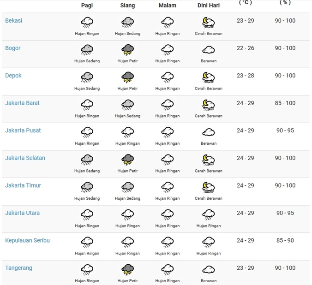The image size is (312, 285).
Task: Click Kepulauan Seribu's Pagi light rain icon
Action: pyautogui.click(x=87, y=242)
